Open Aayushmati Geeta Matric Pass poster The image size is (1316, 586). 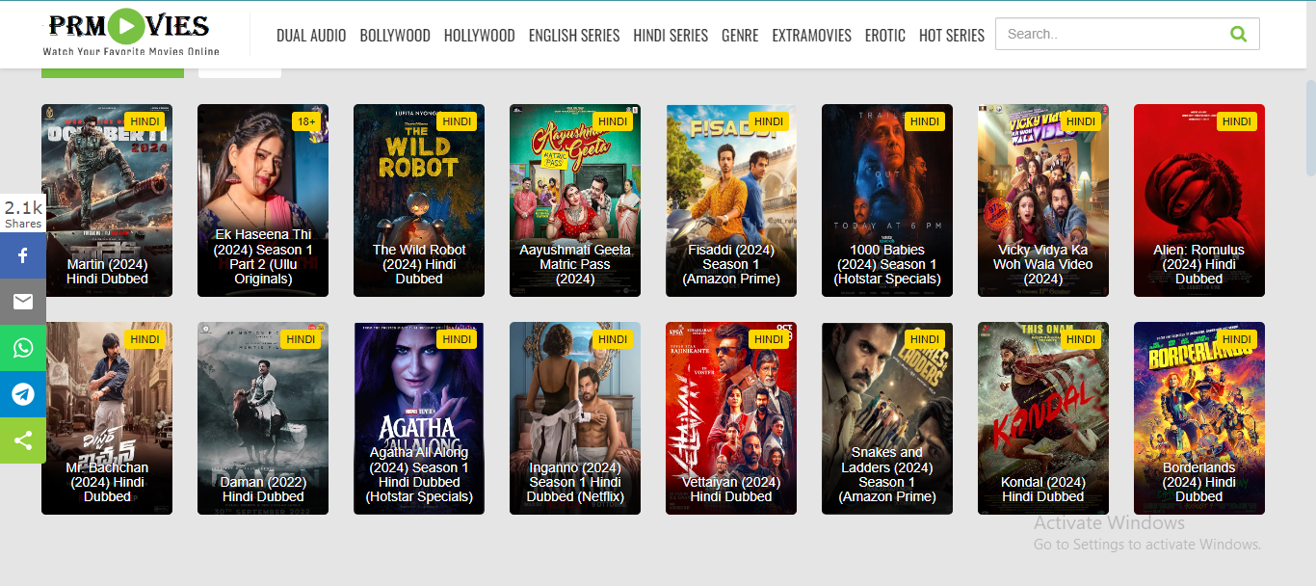point(575,200)
